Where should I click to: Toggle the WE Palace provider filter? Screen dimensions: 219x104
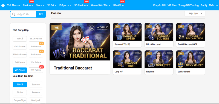click(20, 70)
